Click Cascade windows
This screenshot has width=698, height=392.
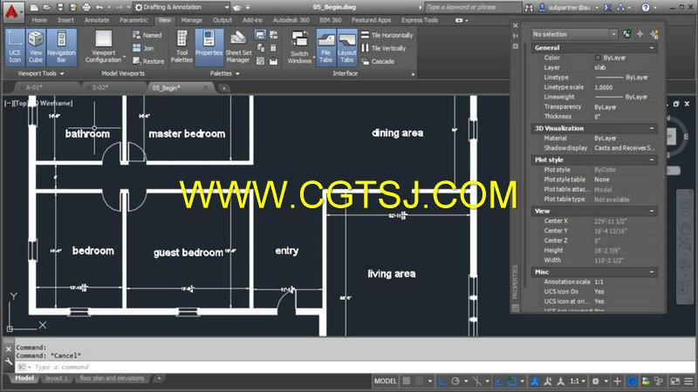(378, 61)
